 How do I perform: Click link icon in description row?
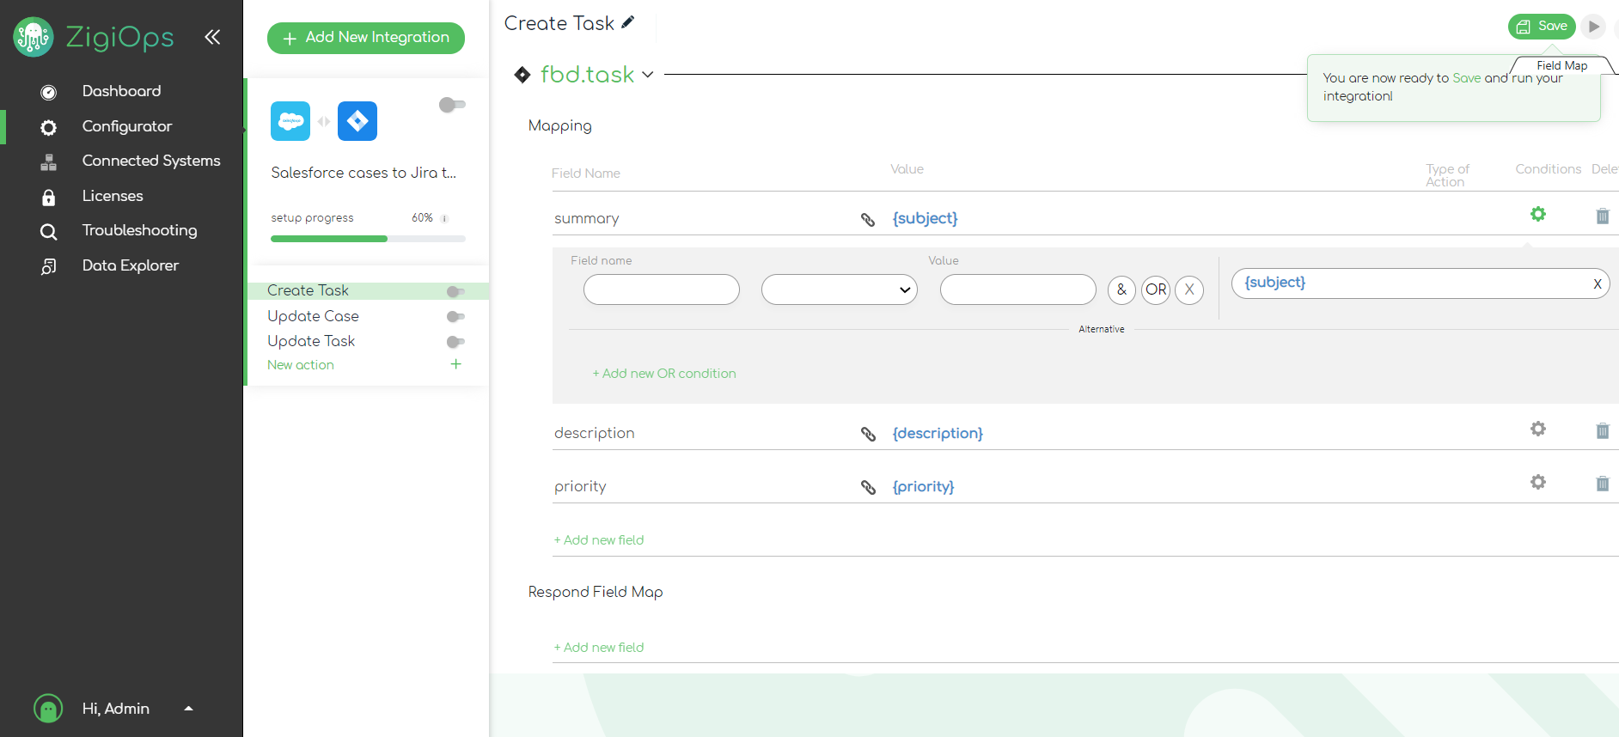click(868, 435)
